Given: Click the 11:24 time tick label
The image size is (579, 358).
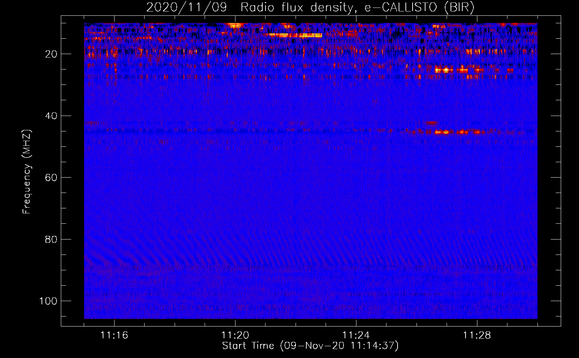Looking at the screenshot, I should 356,335.
